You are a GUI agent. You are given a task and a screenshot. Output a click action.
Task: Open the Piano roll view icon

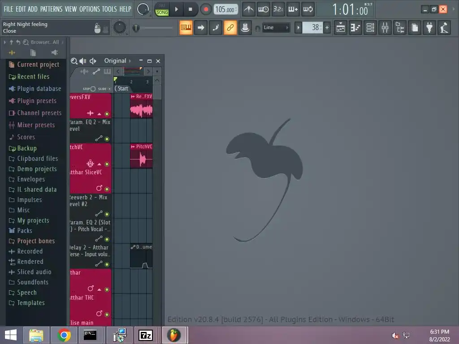point(355,27)
